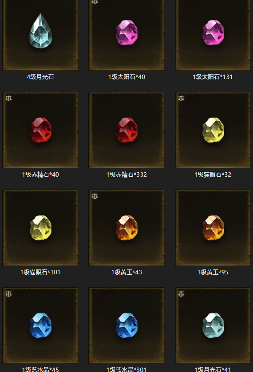
Task: Click the orange 1级黄玉*95 gem
Action: [213, 228]
